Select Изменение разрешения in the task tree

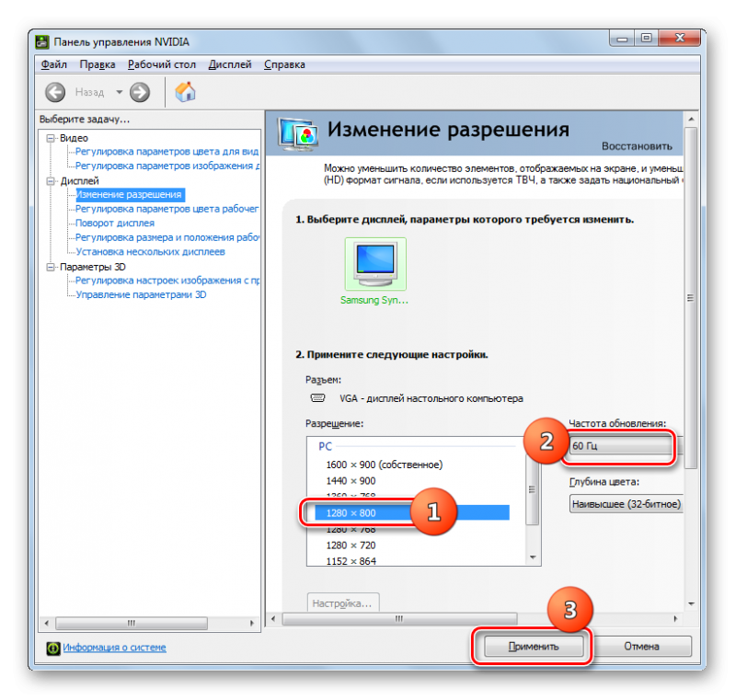[x=129, y=195]
